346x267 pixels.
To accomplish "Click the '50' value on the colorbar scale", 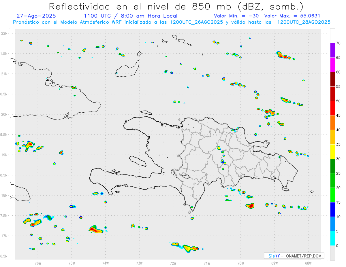I will 339,101.
